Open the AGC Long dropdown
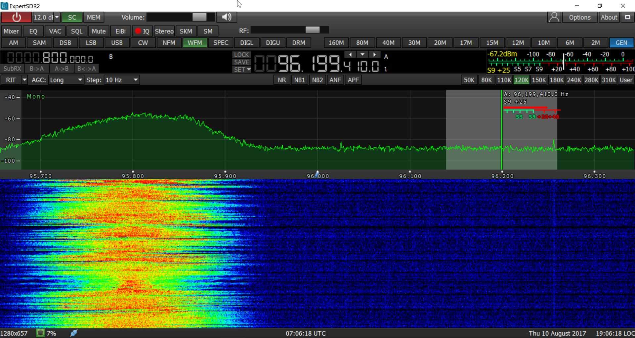The image size is (635, 338). [66, 80]
